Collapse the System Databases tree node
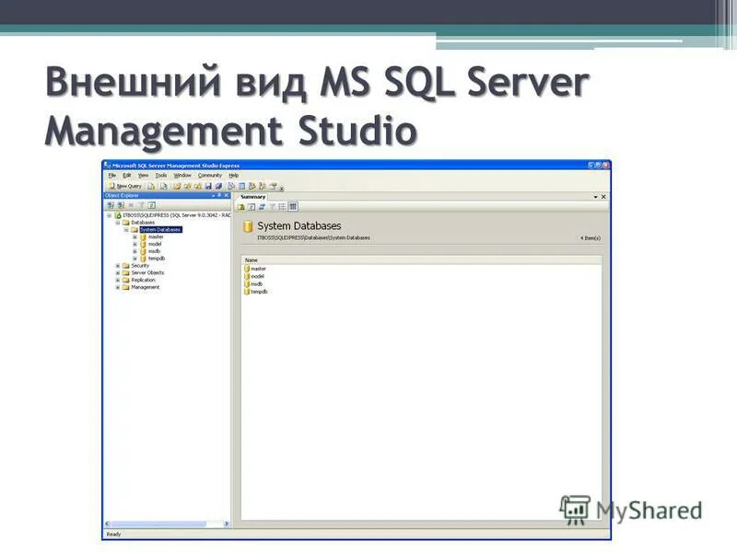 [126, 230]
